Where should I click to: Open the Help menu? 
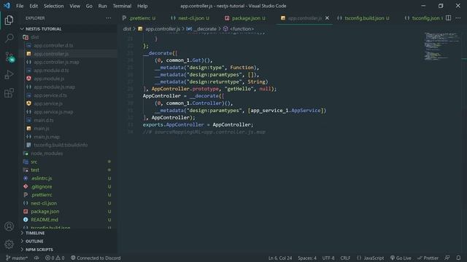(142, 6)
